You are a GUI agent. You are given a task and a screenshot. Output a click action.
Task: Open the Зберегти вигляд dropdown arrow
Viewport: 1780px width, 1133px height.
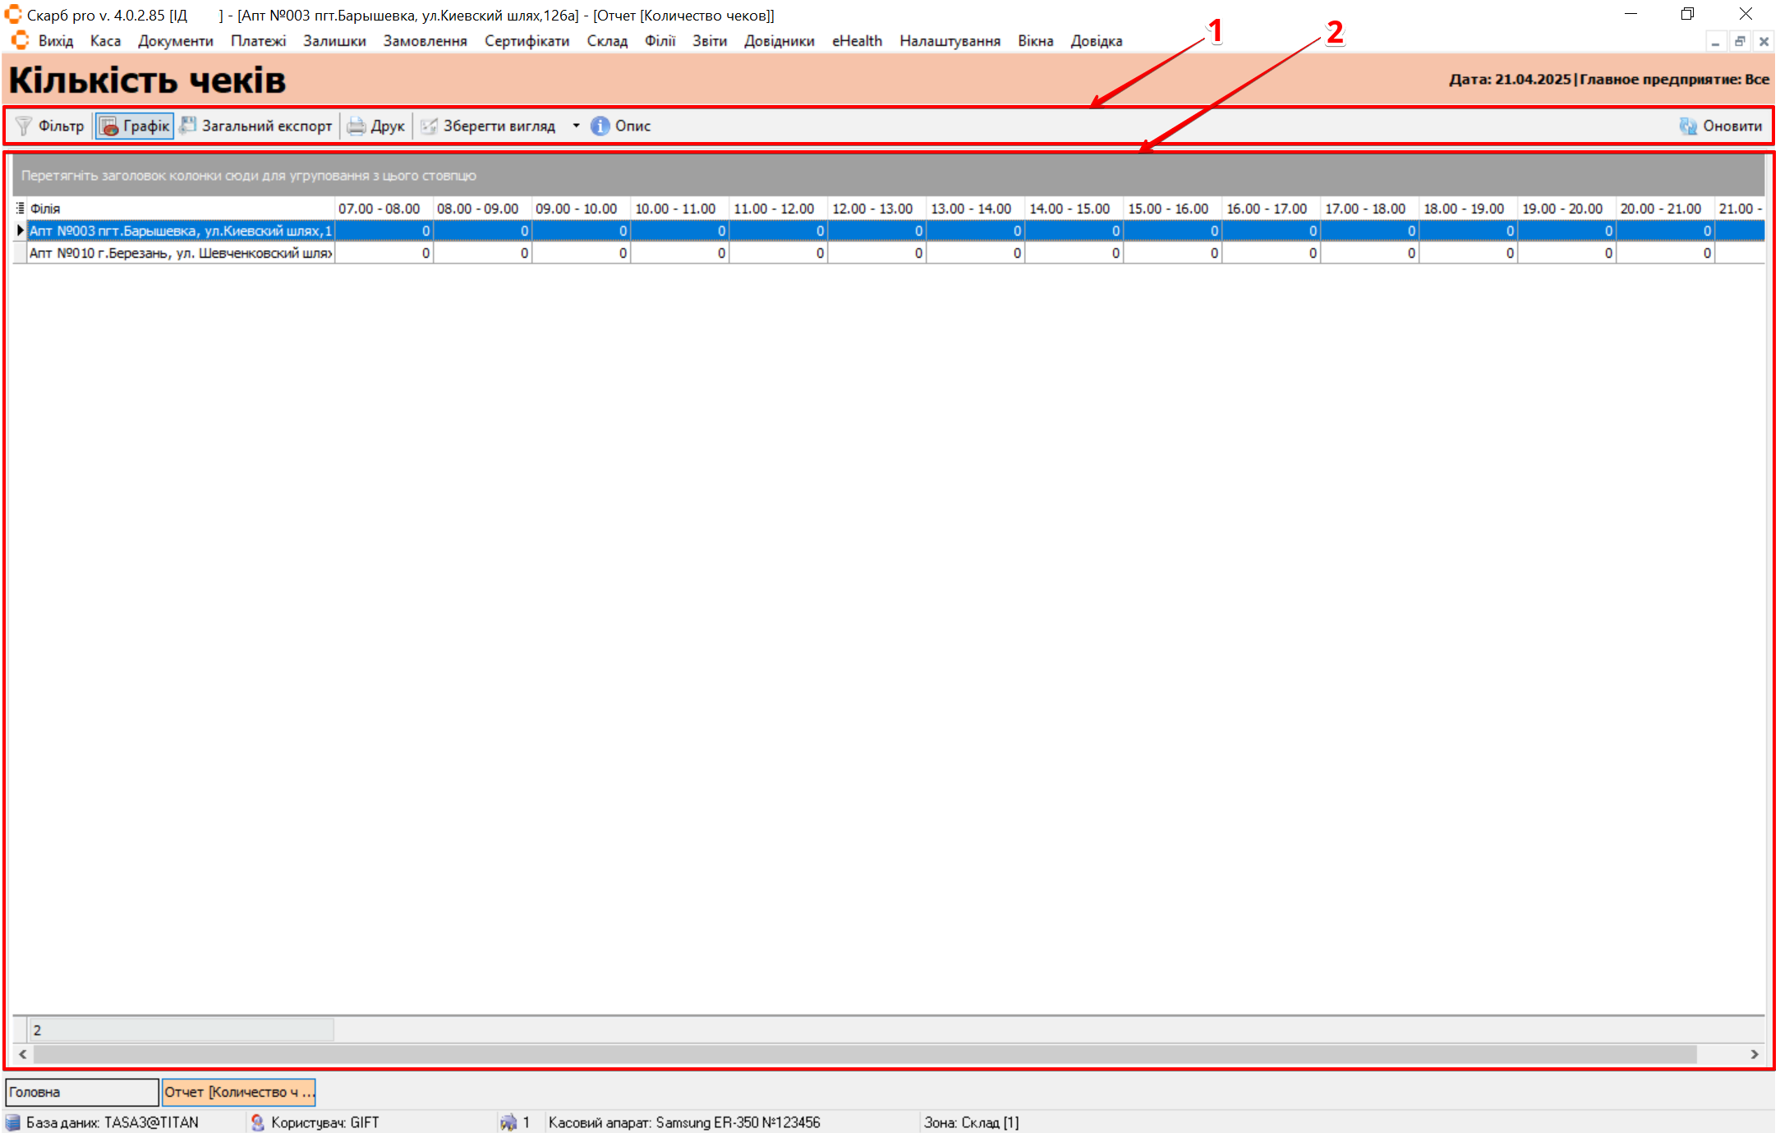click(576, 126)
